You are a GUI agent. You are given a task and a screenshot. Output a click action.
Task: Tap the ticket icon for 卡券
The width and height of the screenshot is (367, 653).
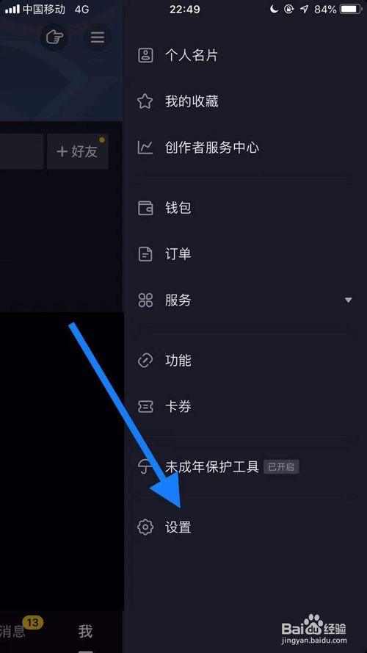point(145,406)
